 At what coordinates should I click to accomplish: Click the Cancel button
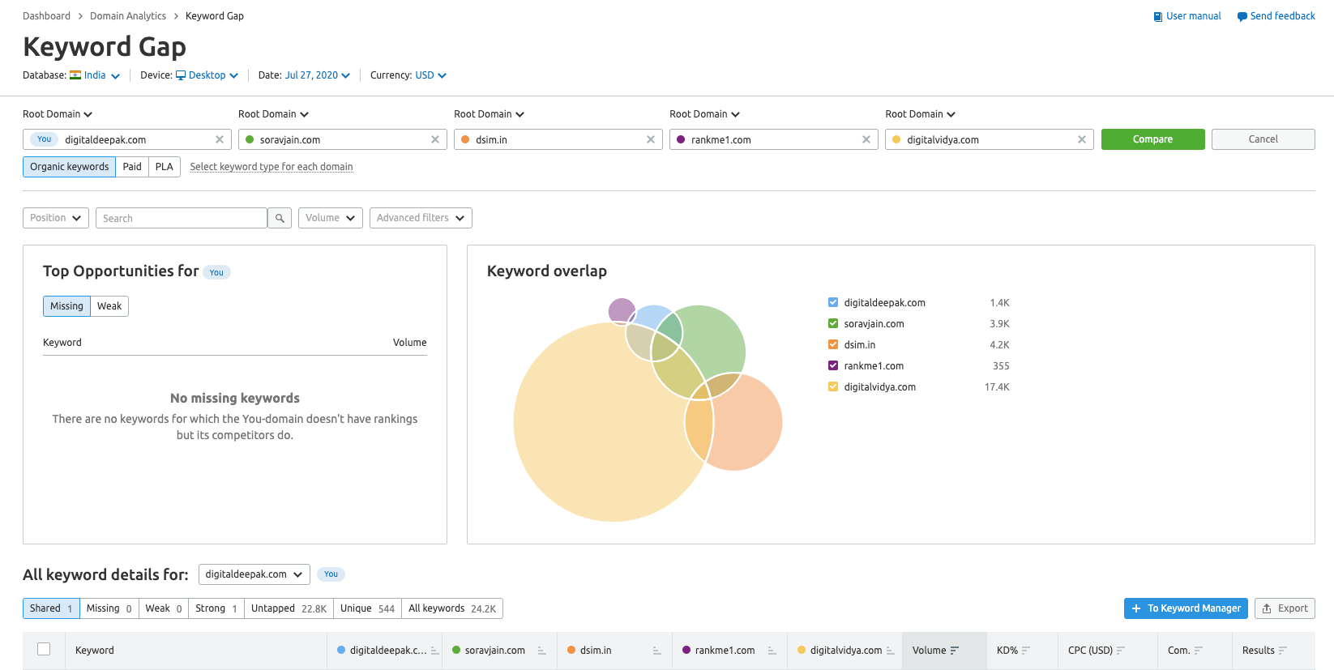[x=1263, y=139]
